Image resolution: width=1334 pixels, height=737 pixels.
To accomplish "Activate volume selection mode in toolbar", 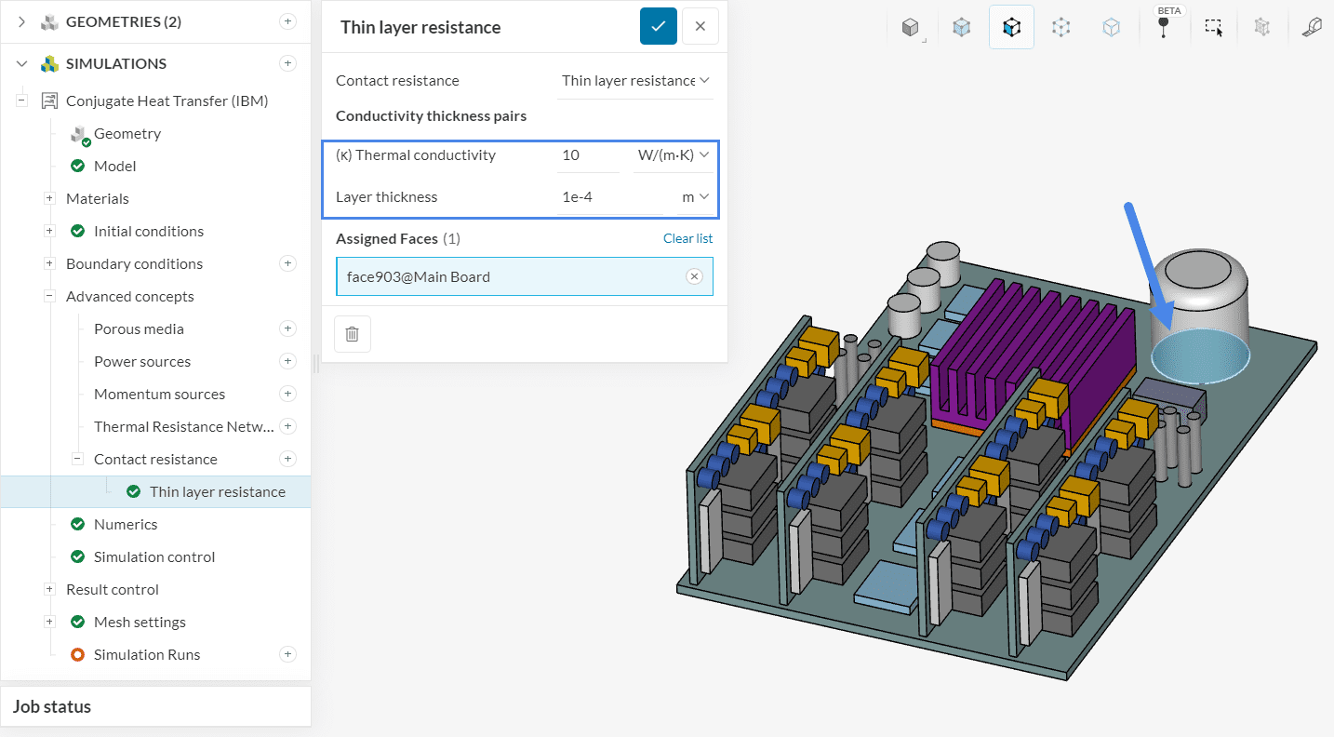I will [961, 28].
